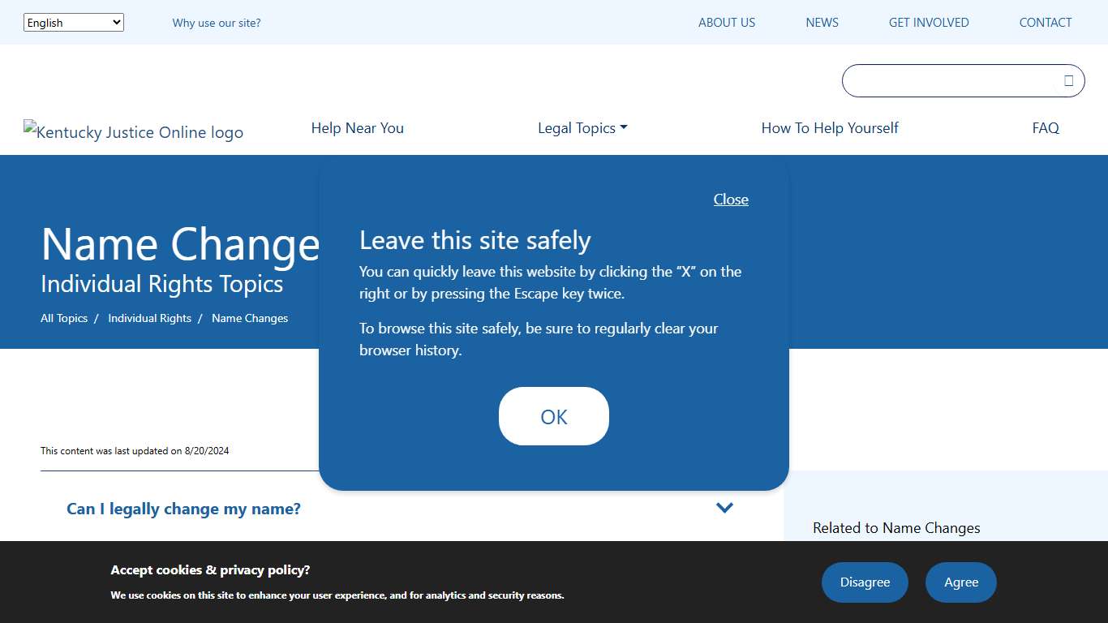
Task: Click the Kentucky Justice Online logo
Action: [133, 131]
